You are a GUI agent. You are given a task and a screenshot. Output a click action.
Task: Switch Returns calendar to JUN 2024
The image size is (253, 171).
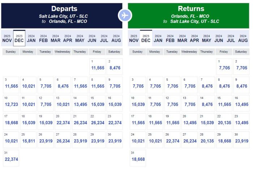tap(219, 38)
